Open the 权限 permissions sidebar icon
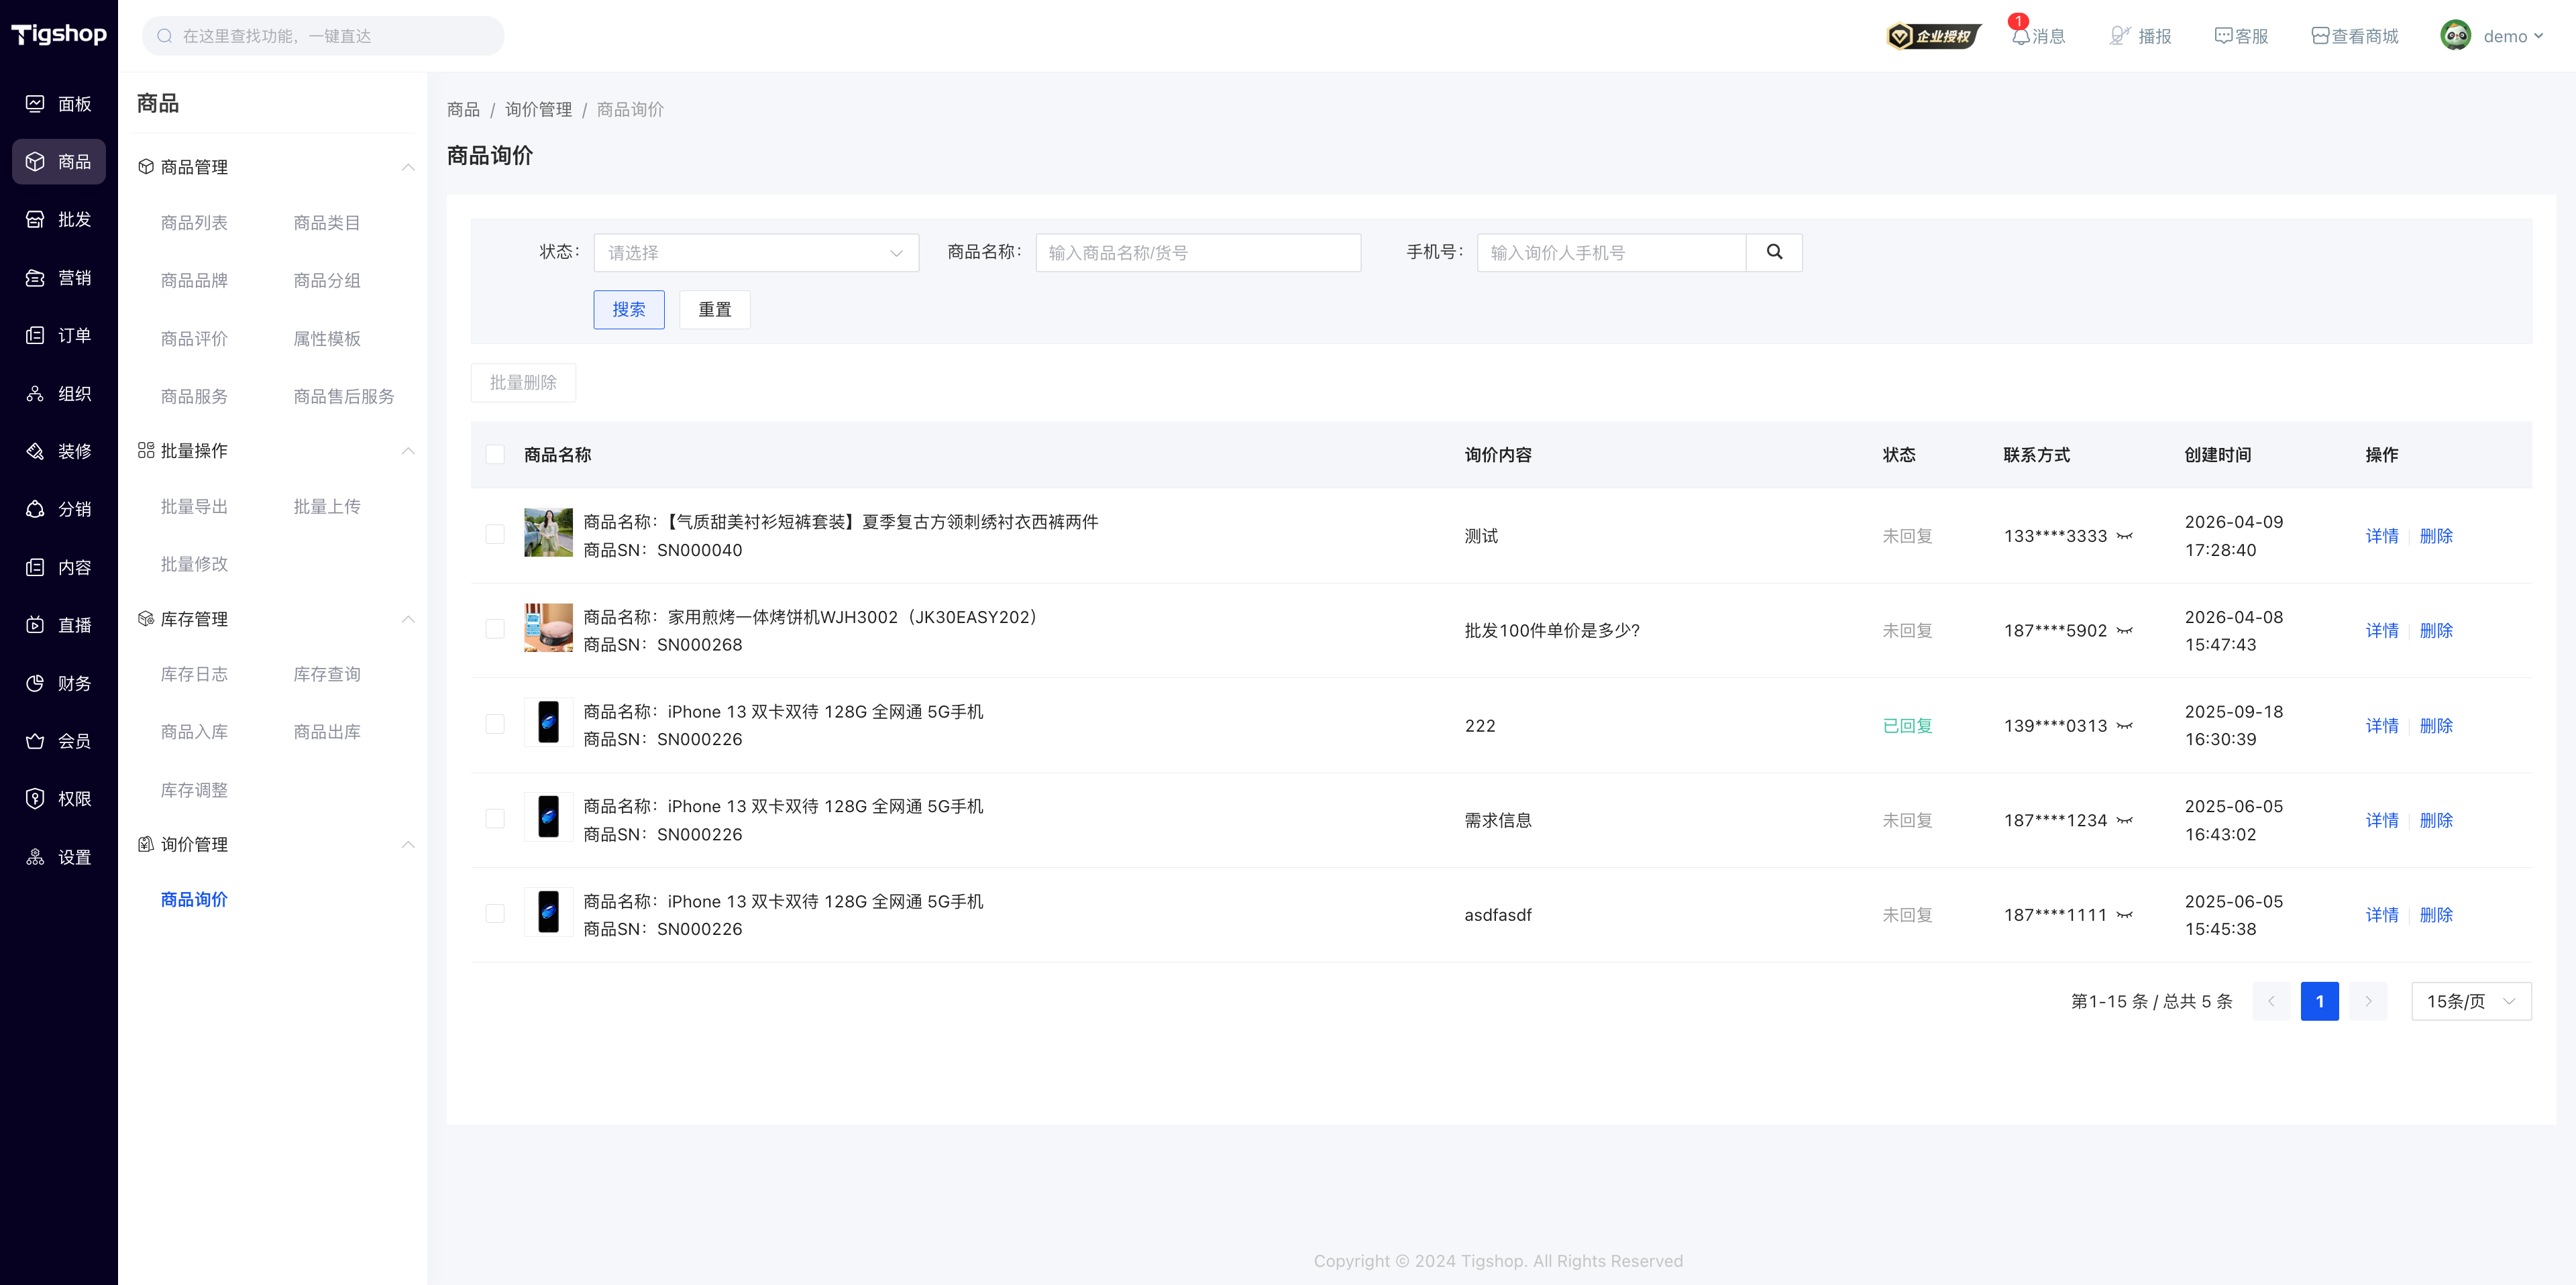This screenshot has height=1285, width=2576. (x=35, y=799)
